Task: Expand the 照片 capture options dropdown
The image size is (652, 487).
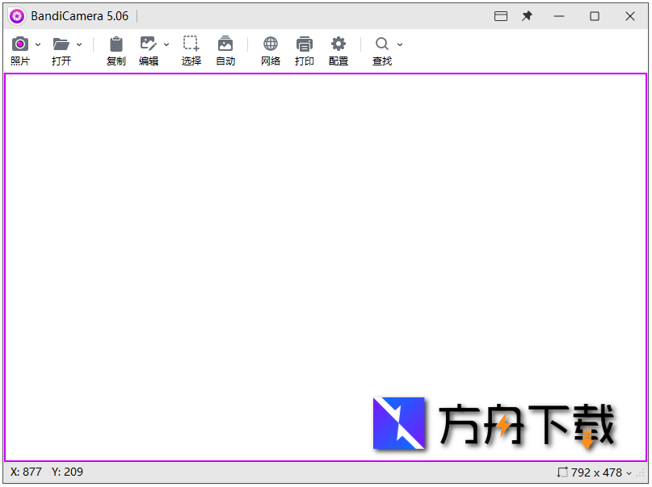Action: [36, 44]
